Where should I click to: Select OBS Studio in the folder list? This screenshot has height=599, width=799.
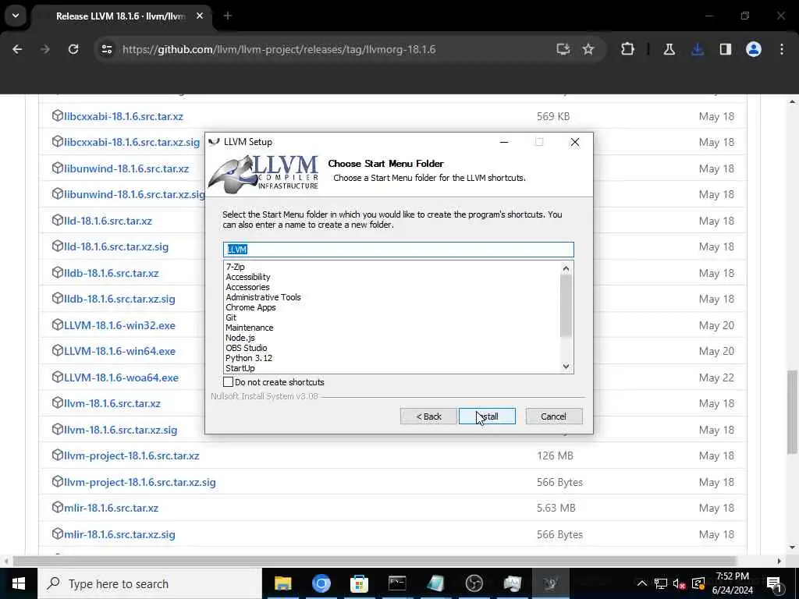tap(247, 348)
